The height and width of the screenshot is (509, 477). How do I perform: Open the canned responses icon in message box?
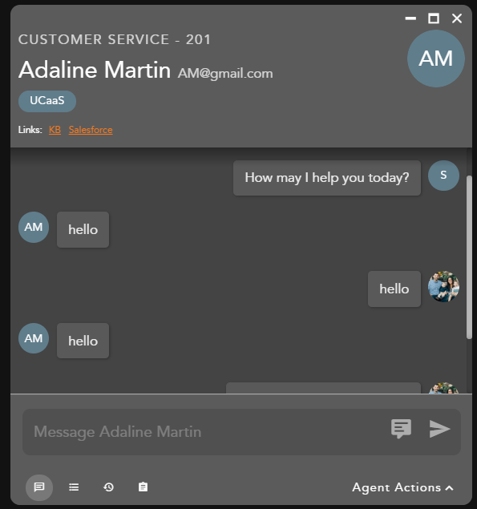(x=401, y=429)
